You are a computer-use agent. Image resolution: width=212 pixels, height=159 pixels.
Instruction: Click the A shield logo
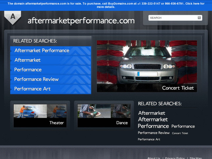point(13,18)
